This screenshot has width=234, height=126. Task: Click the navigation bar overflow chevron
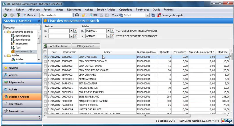[39, 117]
